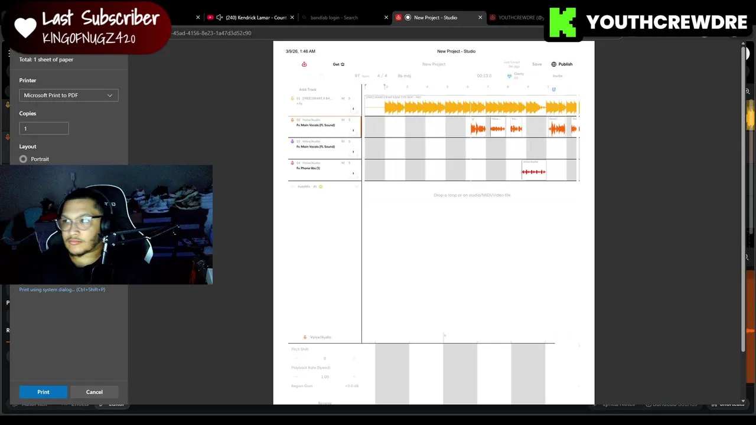Screen dimensions: 756x425
Task: Click the Region Gain label in preview
Action: click(x=302, y=386)
